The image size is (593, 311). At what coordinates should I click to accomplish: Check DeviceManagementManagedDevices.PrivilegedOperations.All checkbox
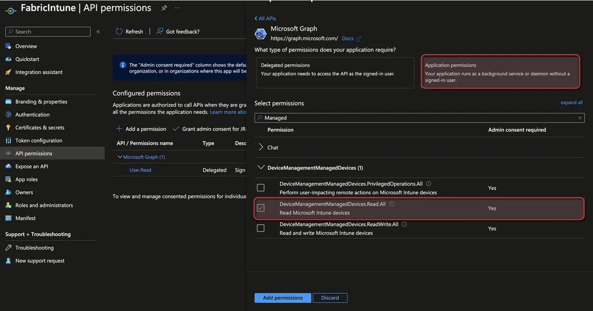click(x=261, y=188)
